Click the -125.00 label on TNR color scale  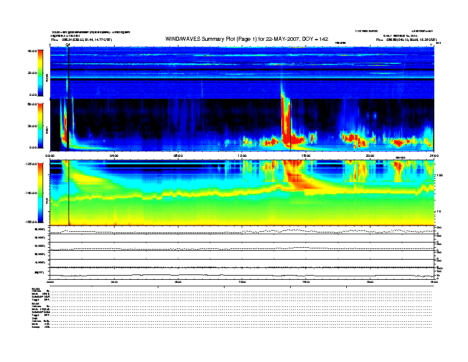tap(31, 164)
